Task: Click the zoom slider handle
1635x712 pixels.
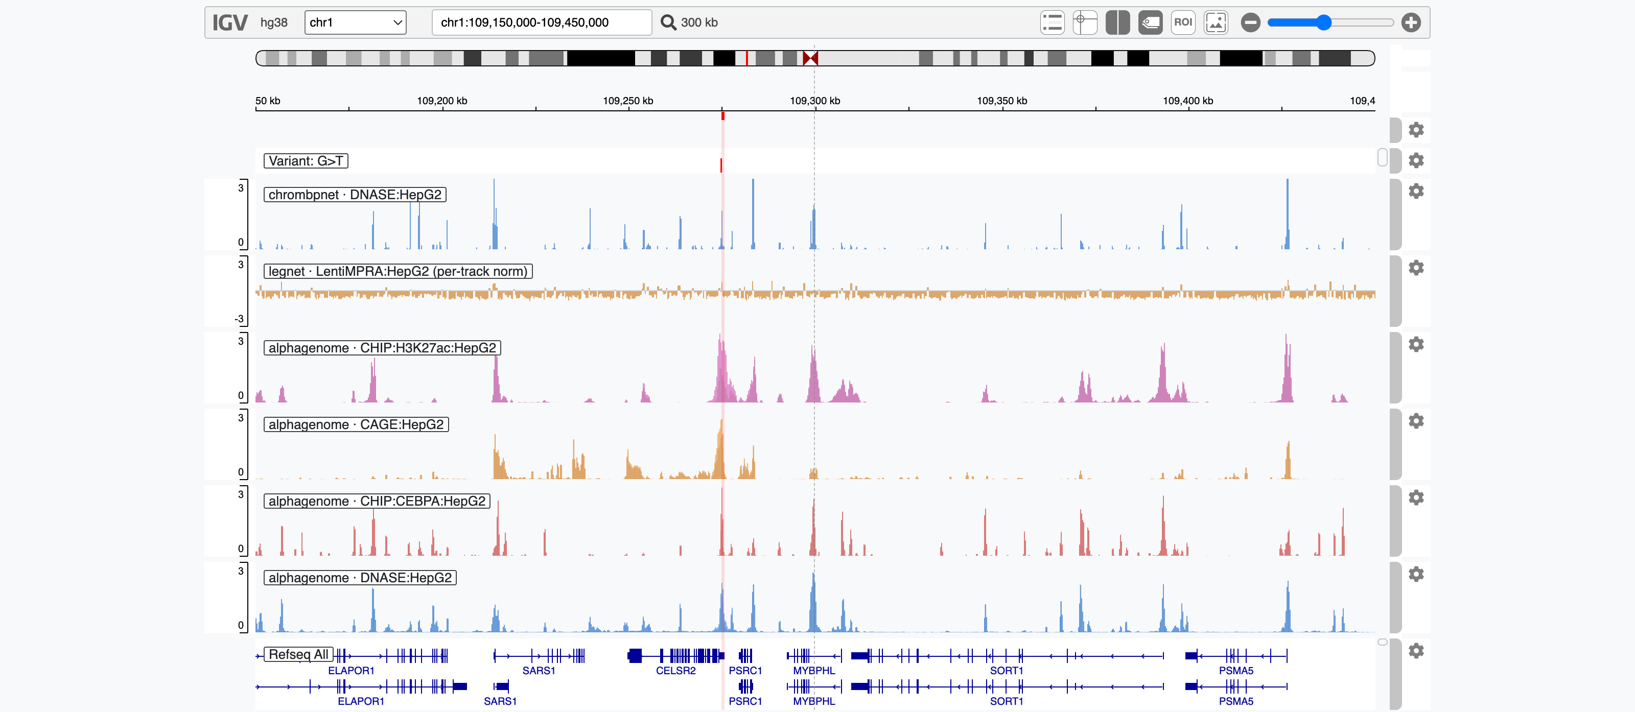Action: pyautogui.click(x=1323, y=22)
